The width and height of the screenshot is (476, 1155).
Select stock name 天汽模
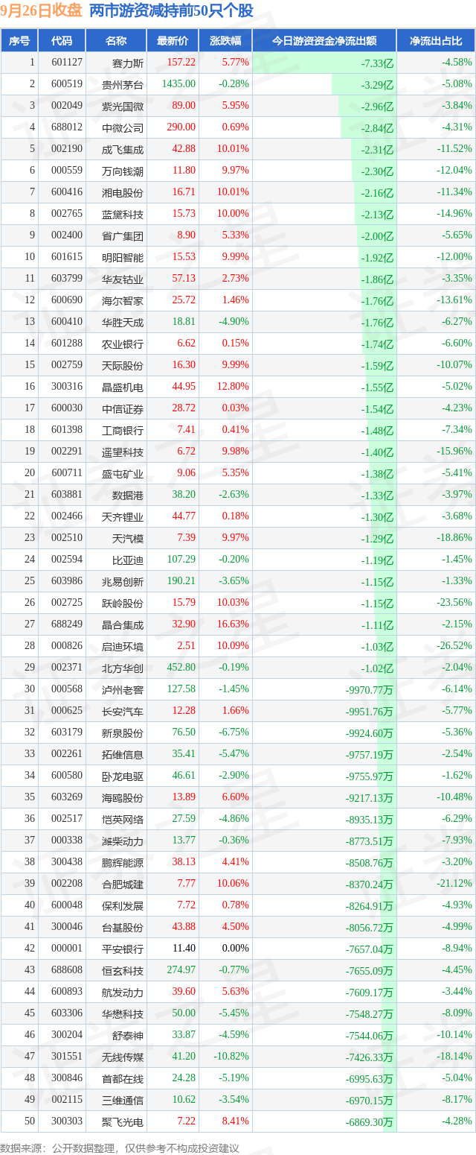pos(128,538)
